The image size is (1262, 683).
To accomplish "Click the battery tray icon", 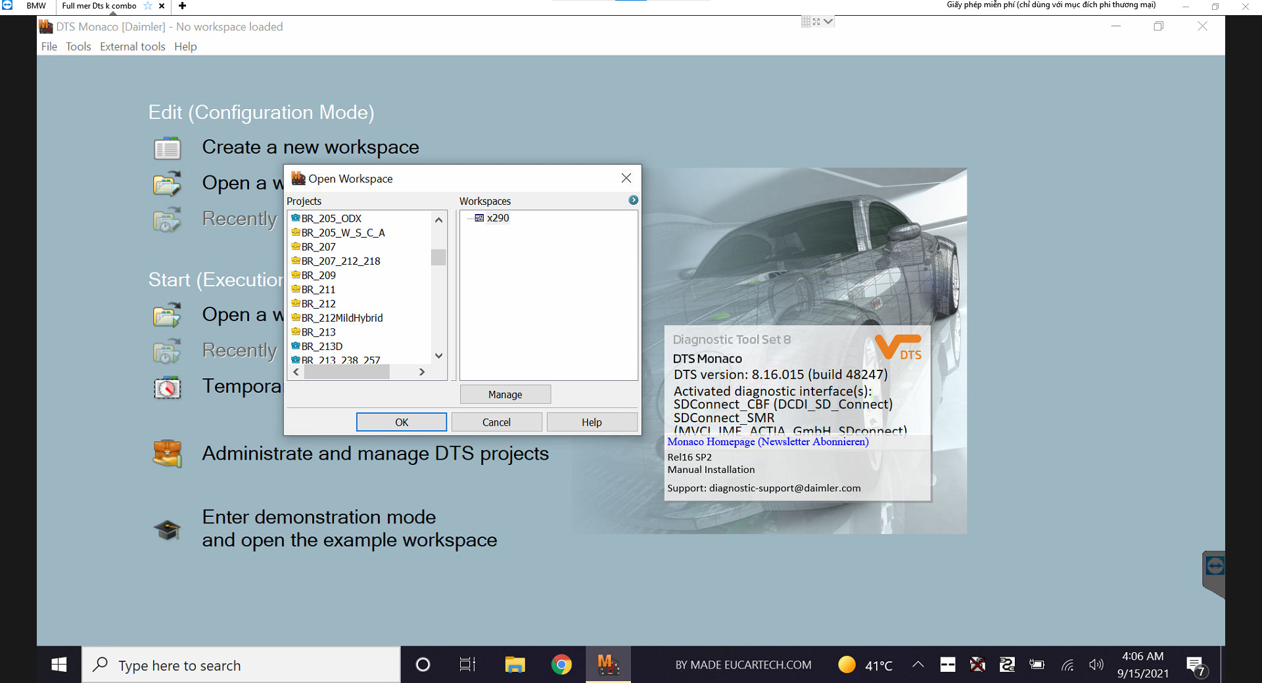I will tap(1037, 665).
